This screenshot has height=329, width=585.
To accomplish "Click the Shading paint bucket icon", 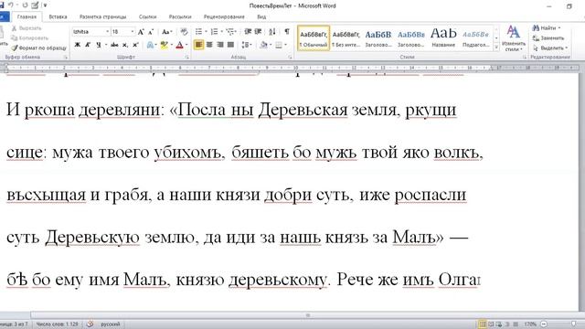I will (x=263, y=45).
